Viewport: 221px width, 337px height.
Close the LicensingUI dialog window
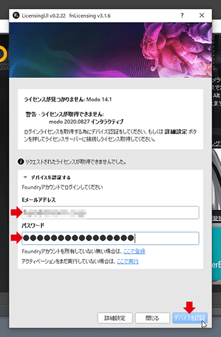[x=202, y=15]
